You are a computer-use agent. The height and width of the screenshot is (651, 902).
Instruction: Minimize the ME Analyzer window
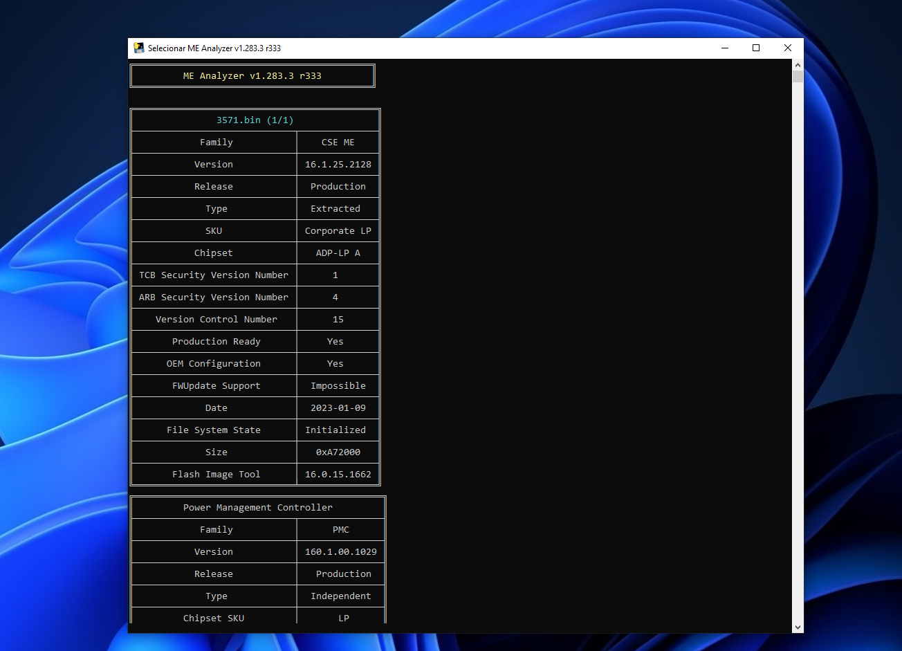point(725,48)
